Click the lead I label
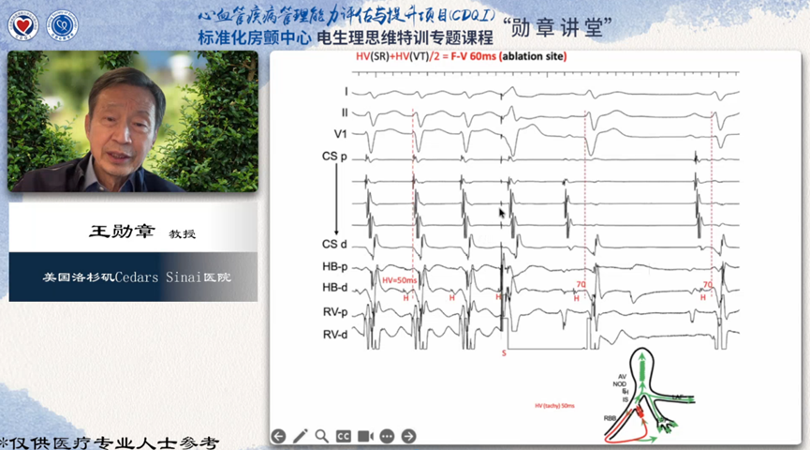Screen dimensions: 810x450 pos(346,92)
